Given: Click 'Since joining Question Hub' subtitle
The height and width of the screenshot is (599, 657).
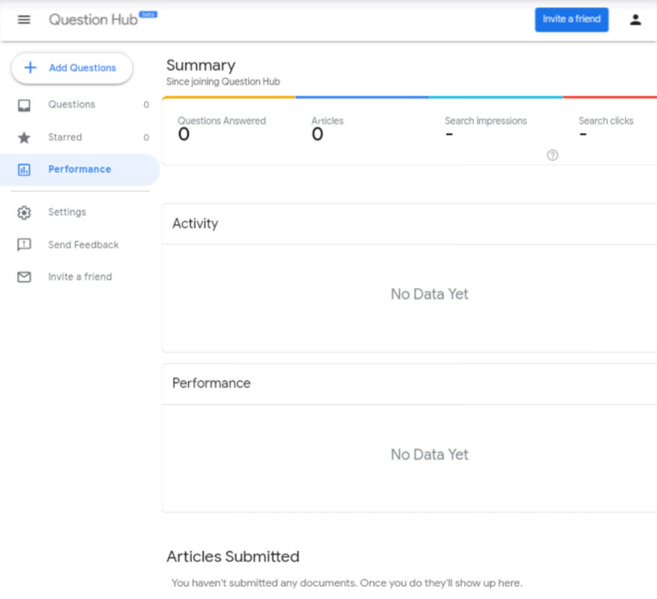Looking at the screenshot, I should pos(223,82).
